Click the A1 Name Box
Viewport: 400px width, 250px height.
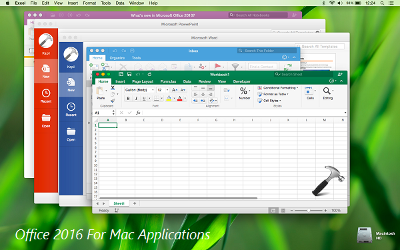click(x=103, y=113)
